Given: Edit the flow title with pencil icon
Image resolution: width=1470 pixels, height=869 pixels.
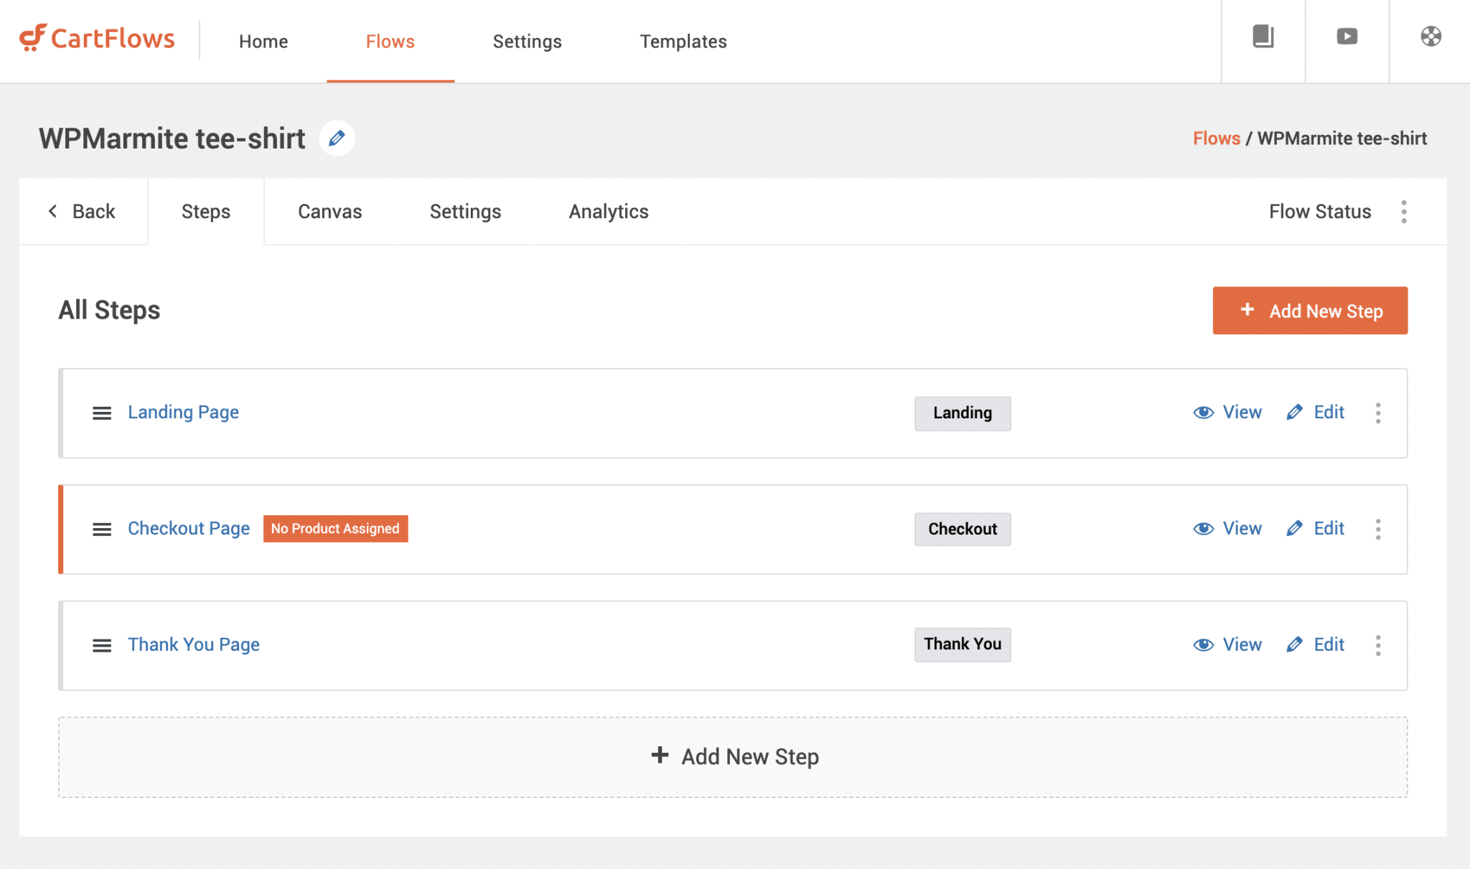Looking at the screenshot, I should click(337, 138).
